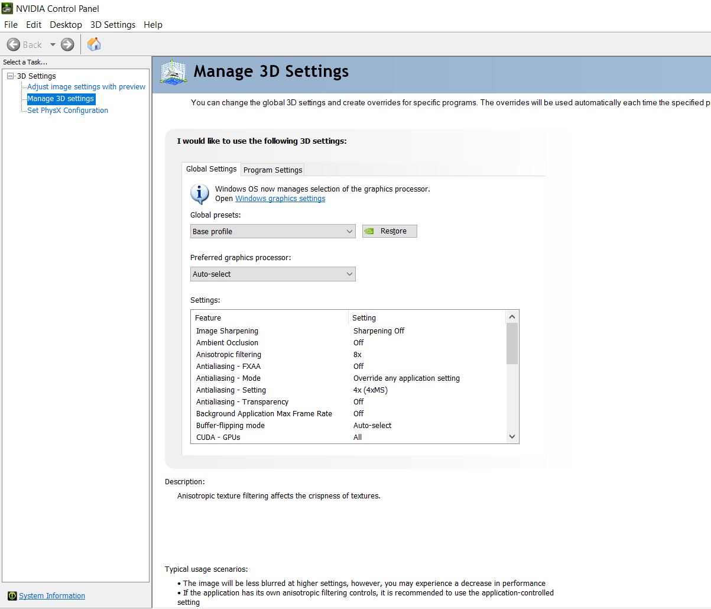This screenshot has height=609, width=711.
Task: Open the Desktop menu
Action: (x=66, y=25)
